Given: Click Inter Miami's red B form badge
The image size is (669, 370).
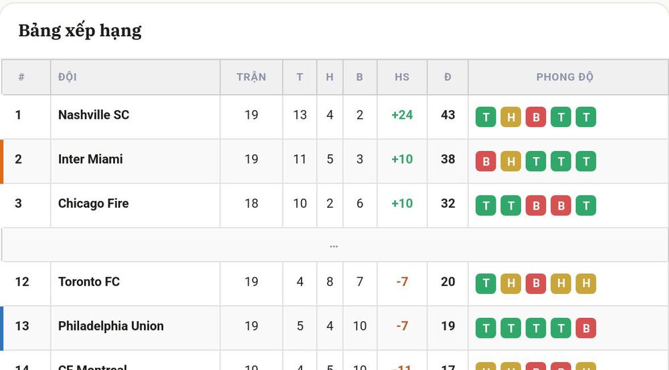Looking at the screenshot, I should click(486, 162).
